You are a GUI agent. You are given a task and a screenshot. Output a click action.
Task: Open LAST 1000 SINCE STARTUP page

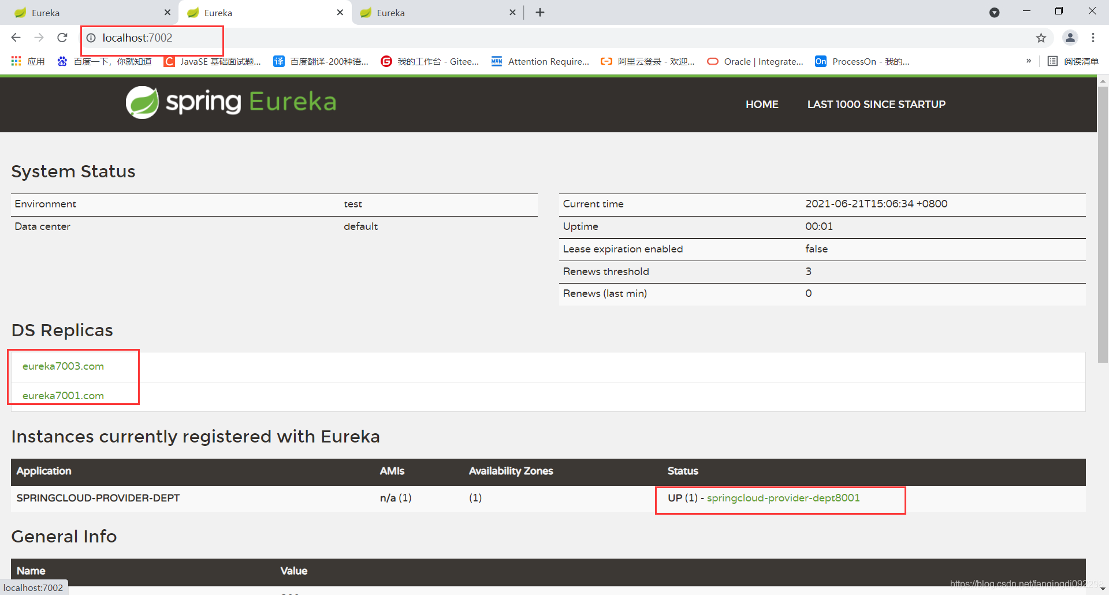pyautogui.click(x=876, y=105)
